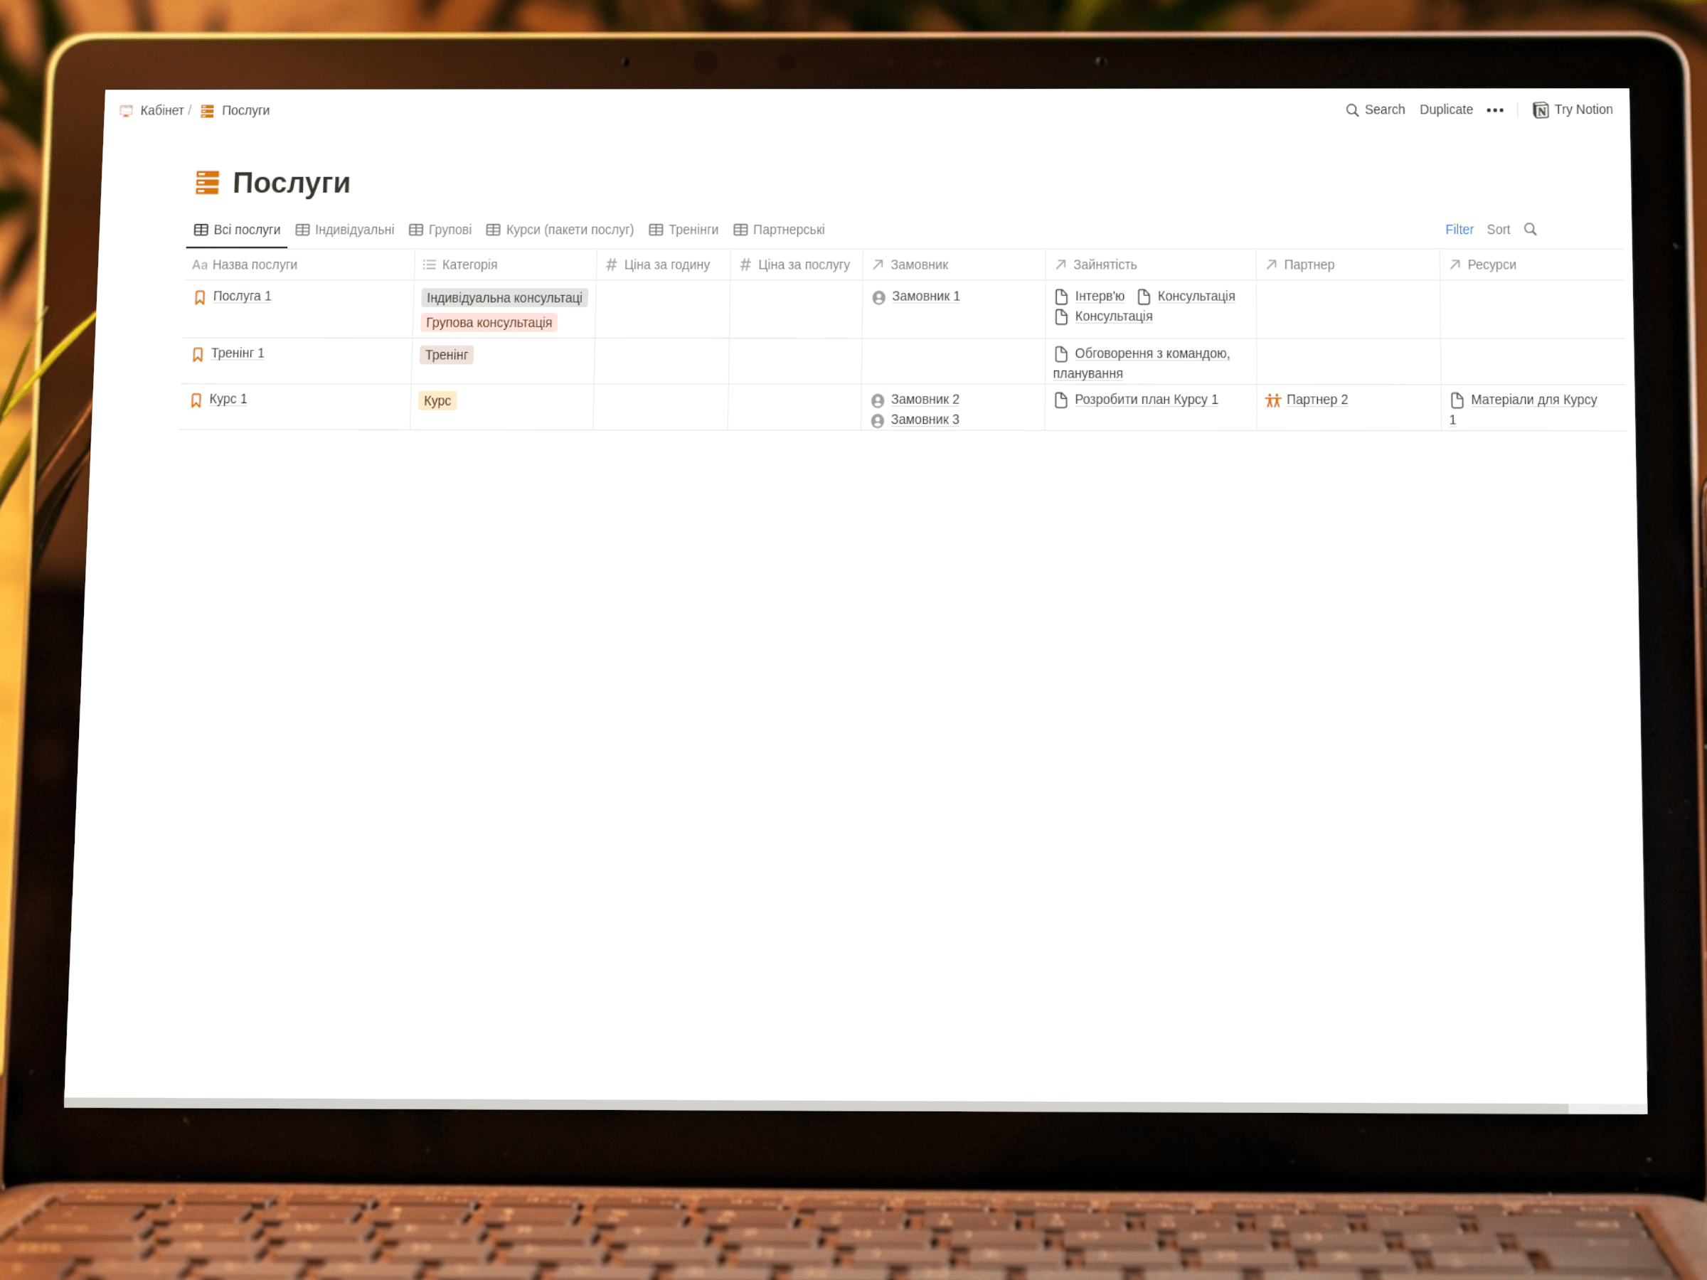This screenshot has height=1280, width=1707.
Task: Open the Послуга 1 row page
Action: [x=242, y=297]
